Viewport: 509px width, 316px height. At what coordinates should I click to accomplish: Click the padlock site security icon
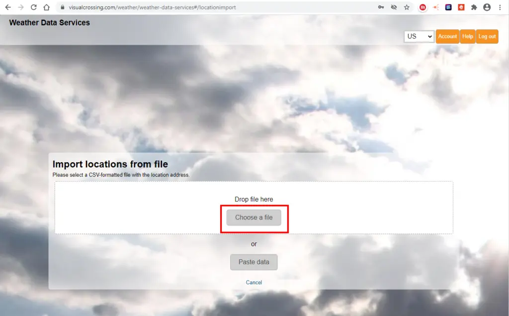62,7
